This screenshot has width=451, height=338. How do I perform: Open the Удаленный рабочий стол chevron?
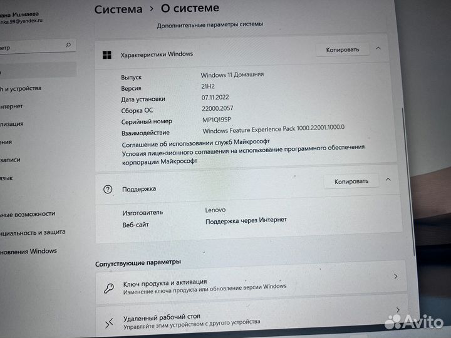point(398,310)
